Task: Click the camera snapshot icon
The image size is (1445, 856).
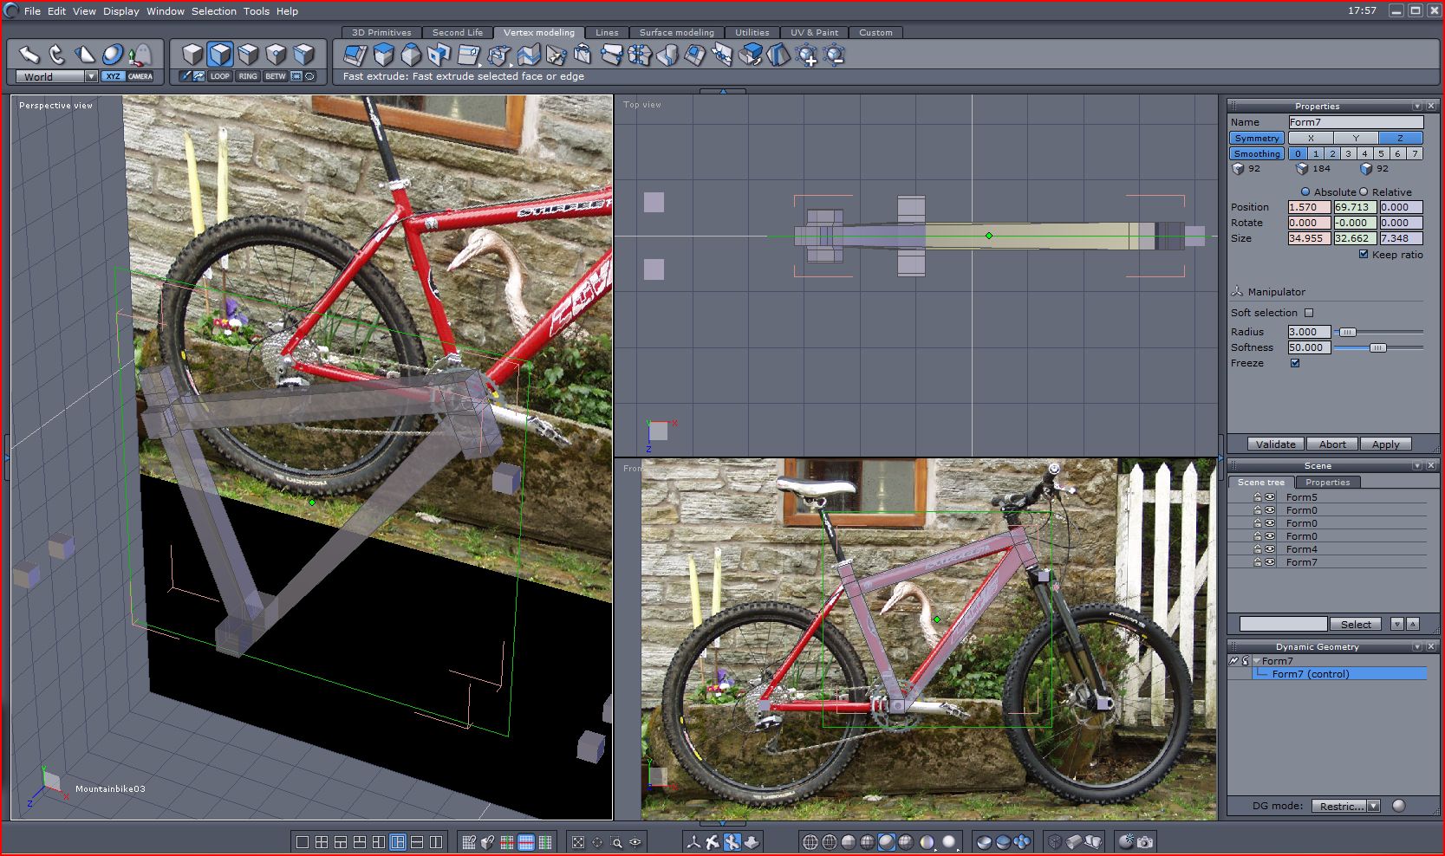Action: (1145, 842)
